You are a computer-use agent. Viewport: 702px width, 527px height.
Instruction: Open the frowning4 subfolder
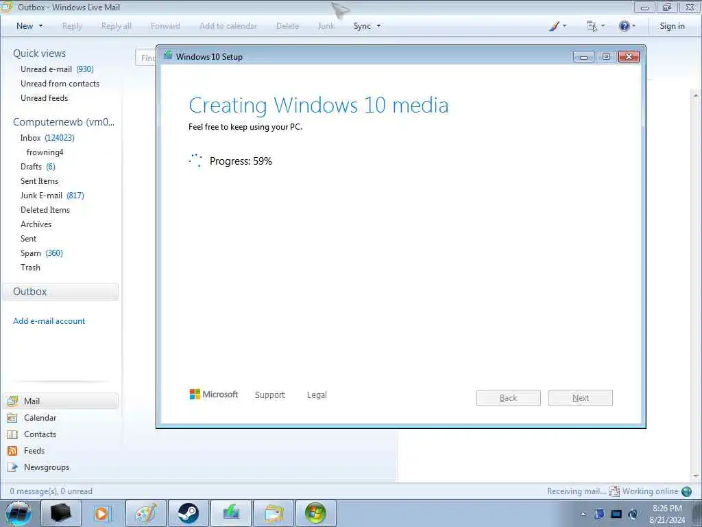tap(45, 152)
